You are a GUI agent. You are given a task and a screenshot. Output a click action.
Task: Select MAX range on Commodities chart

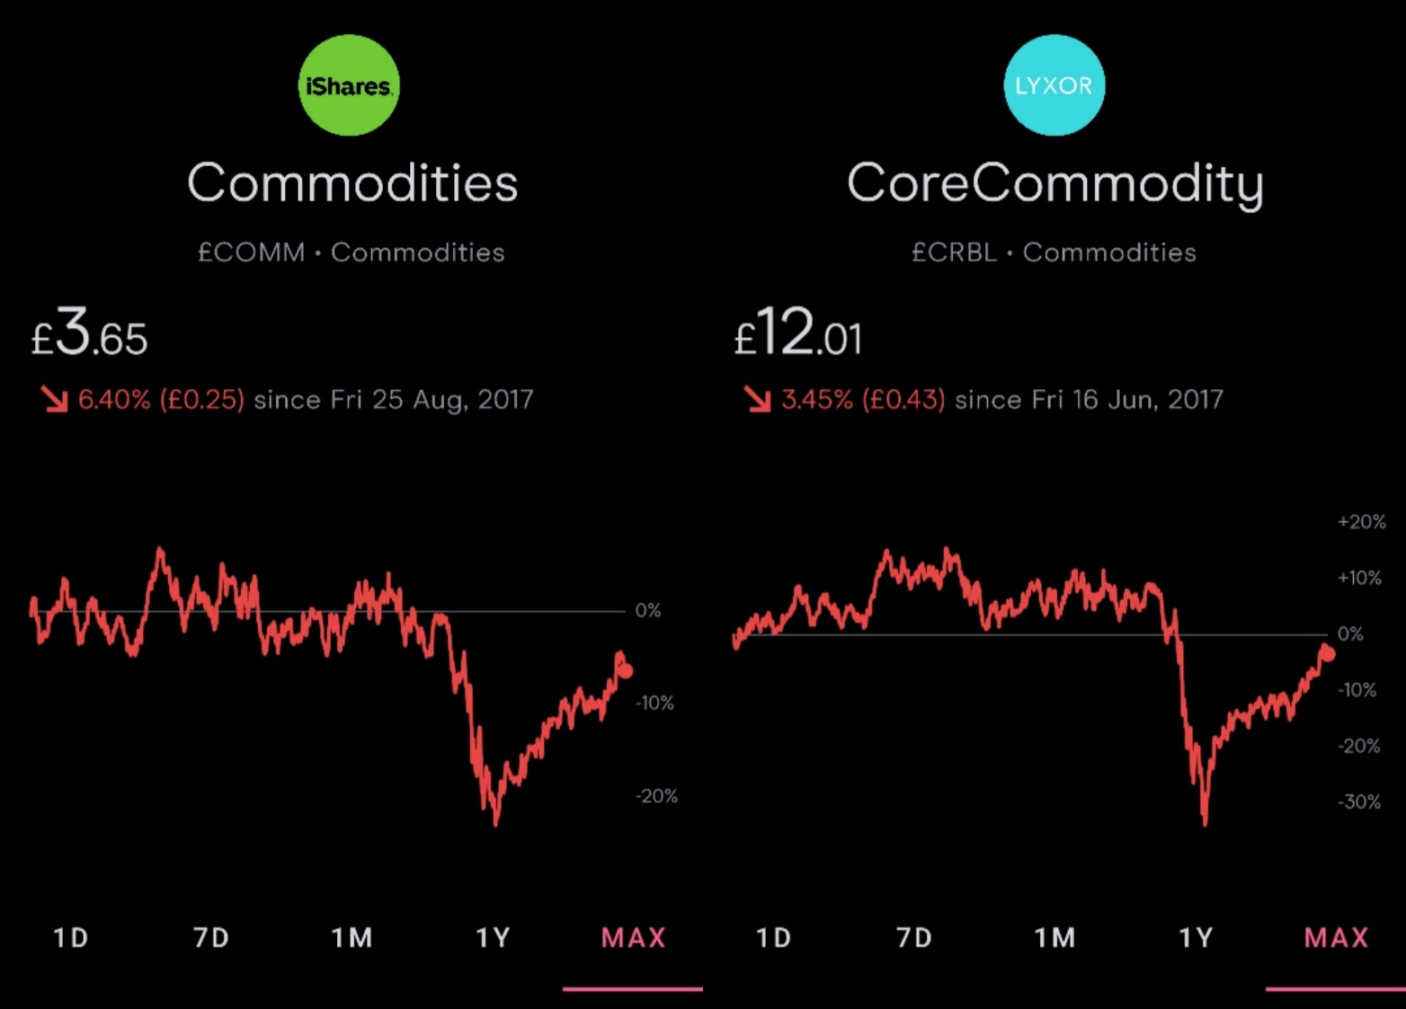(633, 938)
